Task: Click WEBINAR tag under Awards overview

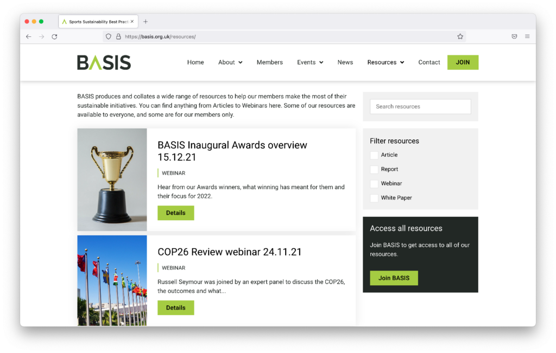Action: tap(173, 173)
